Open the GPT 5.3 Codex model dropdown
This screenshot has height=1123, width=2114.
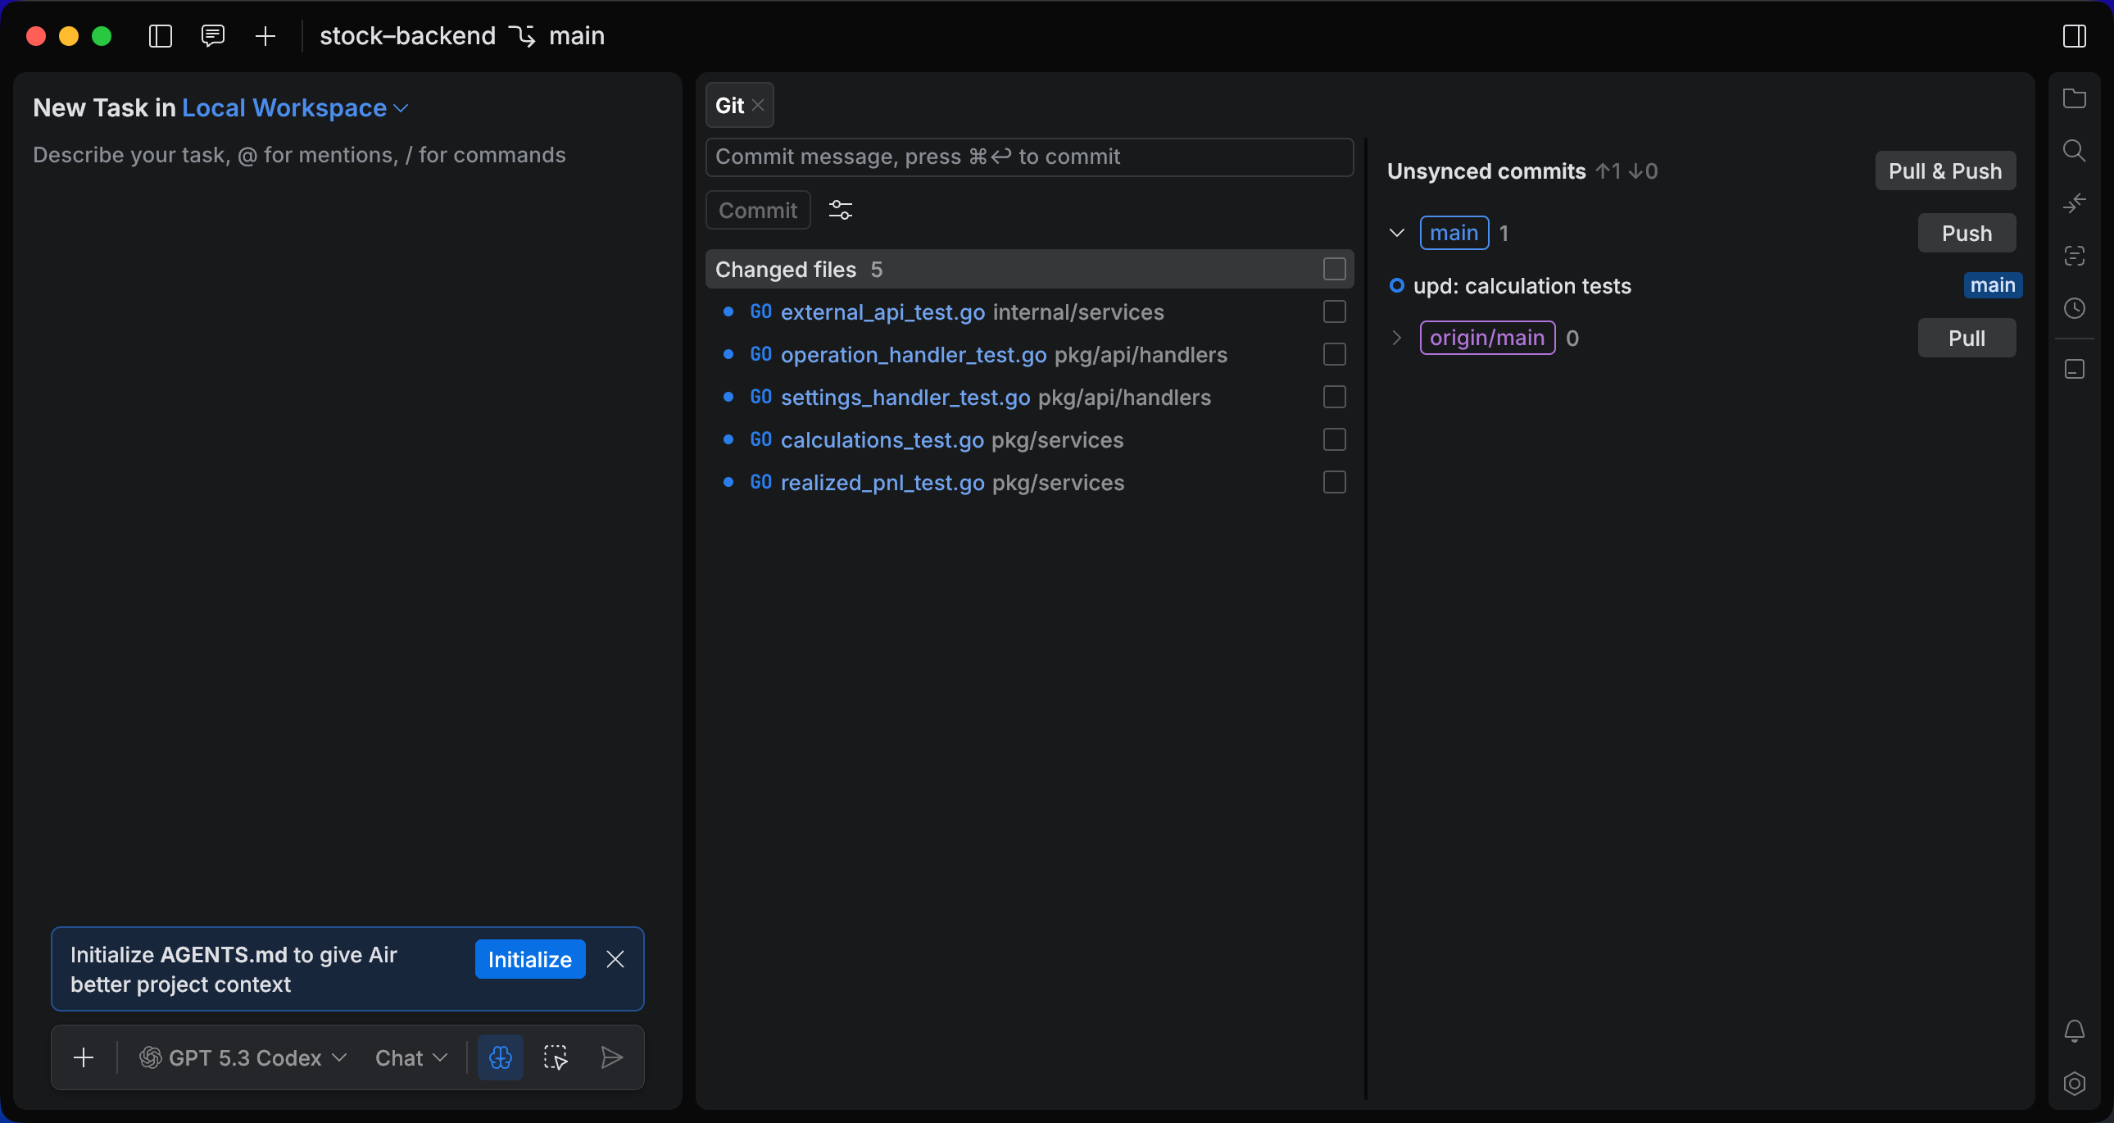pos(243,1057)
